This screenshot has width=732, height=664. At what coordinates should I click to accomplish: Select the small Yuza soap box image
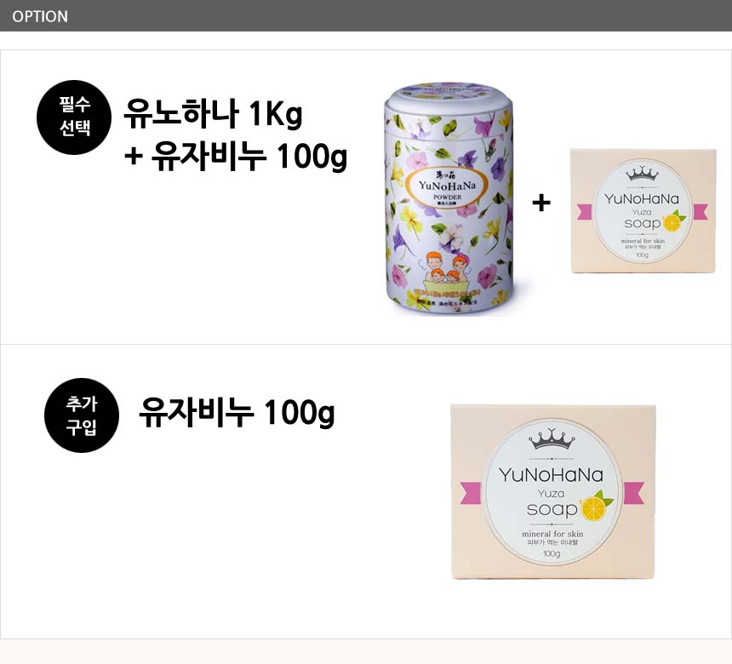pos(643,211)
